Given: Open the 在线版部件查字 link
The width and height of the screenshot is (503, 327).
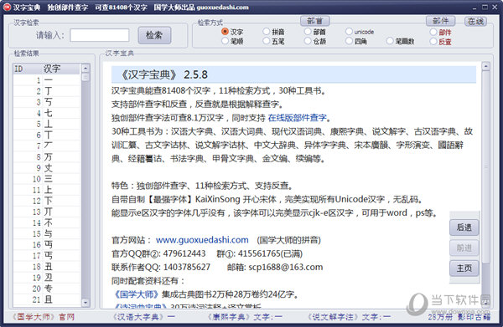Looking at the screenshot, I should [297, 118].
